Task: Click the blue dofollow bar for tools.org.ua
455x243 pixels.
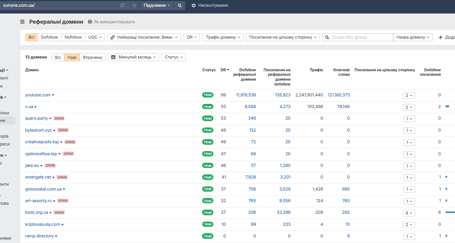Action: coord(450,213)
